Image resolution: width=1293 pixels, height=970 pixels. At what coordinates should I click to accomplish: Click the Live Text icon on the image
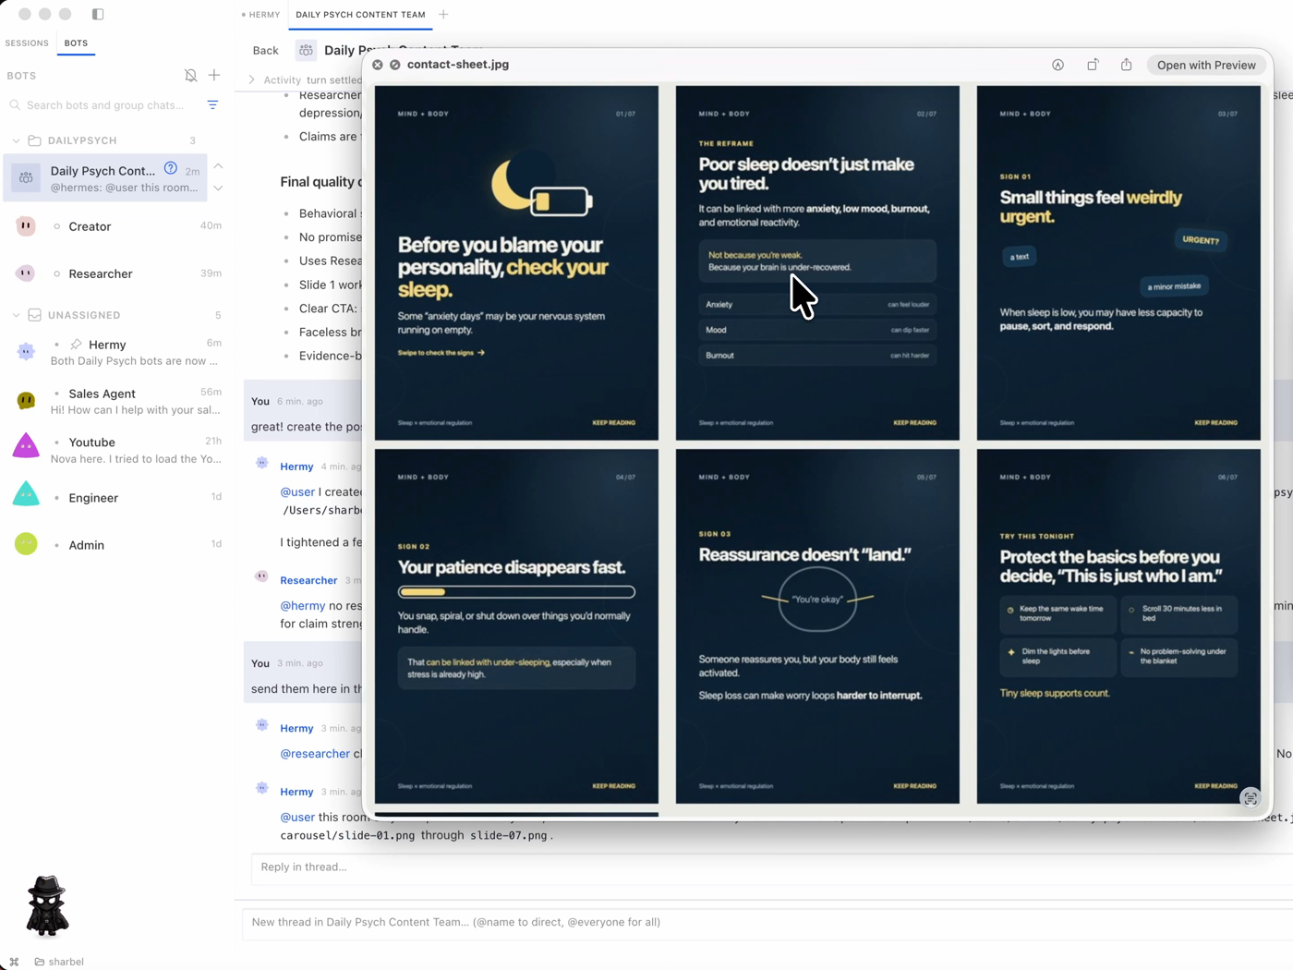(x=1251, y=799)
